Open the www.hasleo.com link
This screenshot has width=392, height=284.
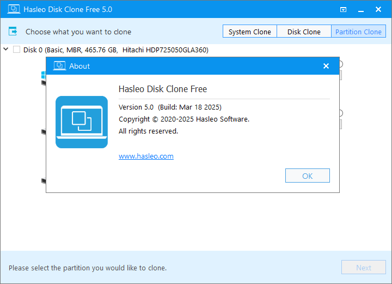(146, 156)
